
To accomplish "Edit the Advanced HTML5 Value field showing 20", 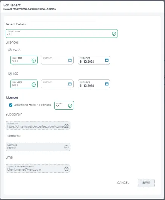I will coord(64,105).
